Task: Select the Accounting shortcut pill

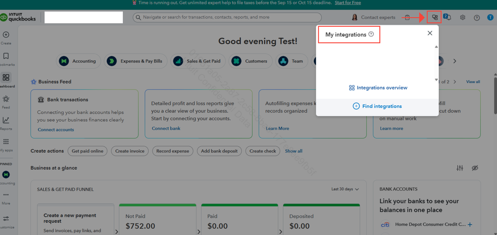Action: (x=78, y=61)
